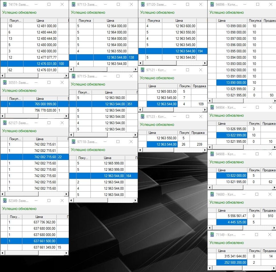Sort by Цена column in the 97113 window

[x=110, y=21]
